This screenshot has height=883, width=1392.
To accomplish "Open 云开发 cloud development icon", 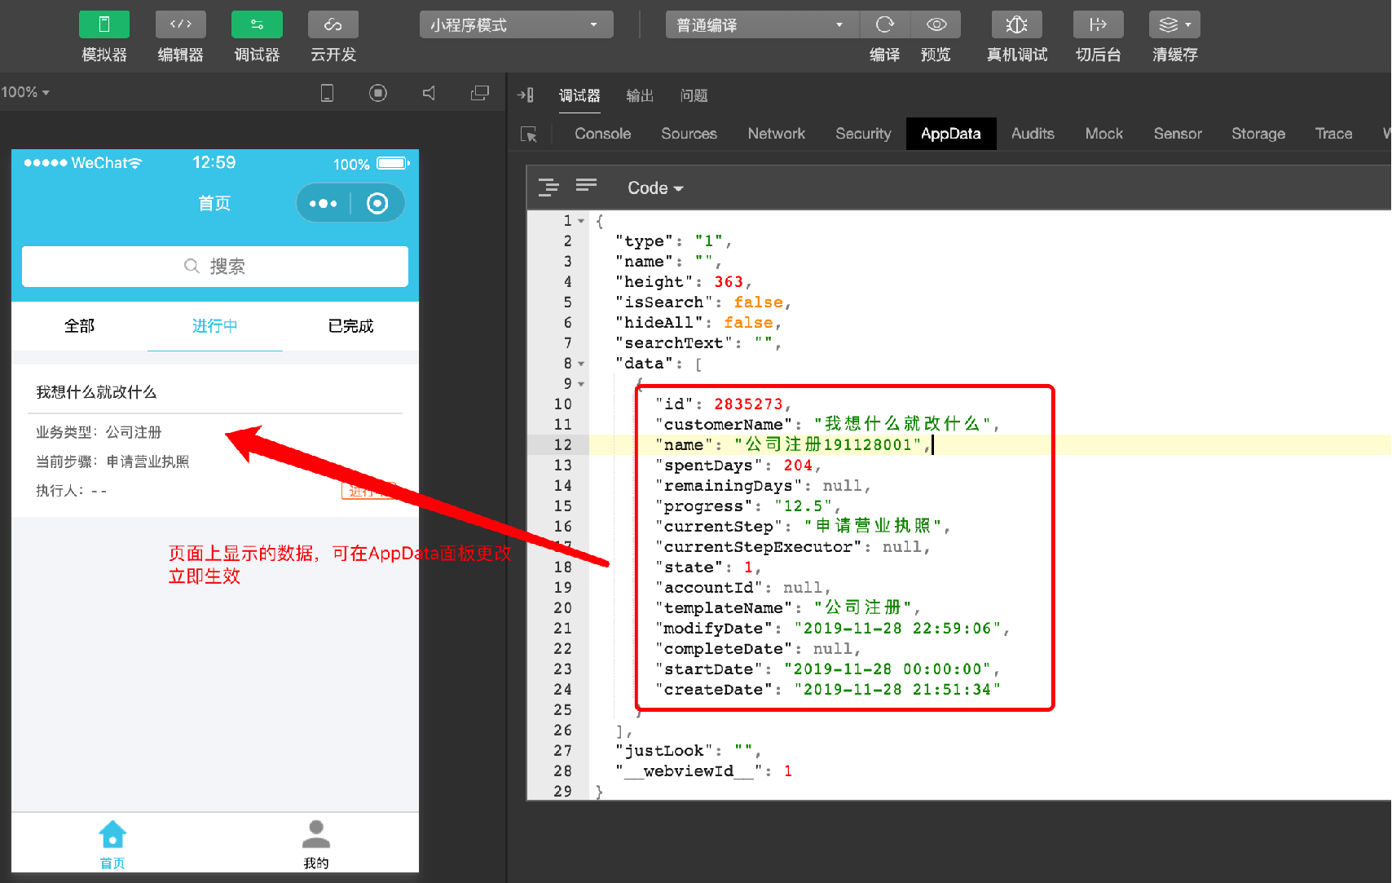I will pyautogui.click(x=333, y=24).
